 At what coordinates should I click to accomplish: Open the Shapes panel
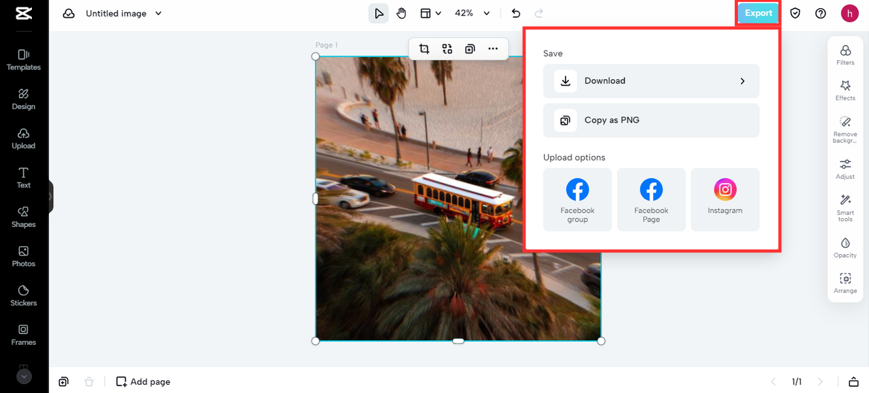click(24, 217)
